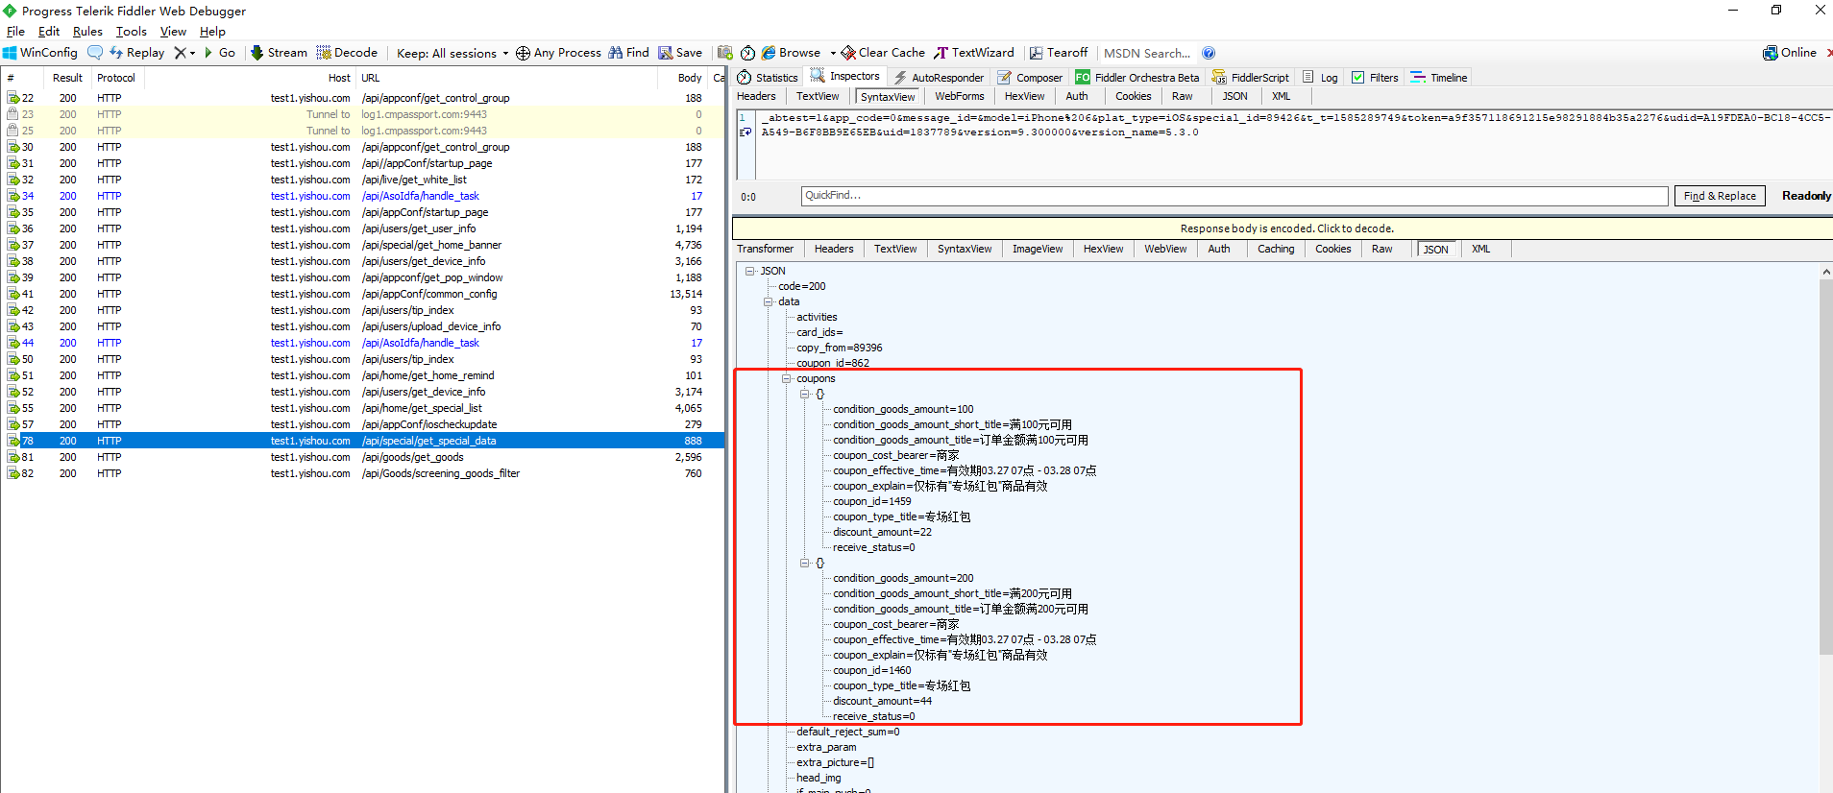Toggle Stream mode in toolbar
The width and height of the screenshot is (1833, 793).
click(x=279, y=53)
